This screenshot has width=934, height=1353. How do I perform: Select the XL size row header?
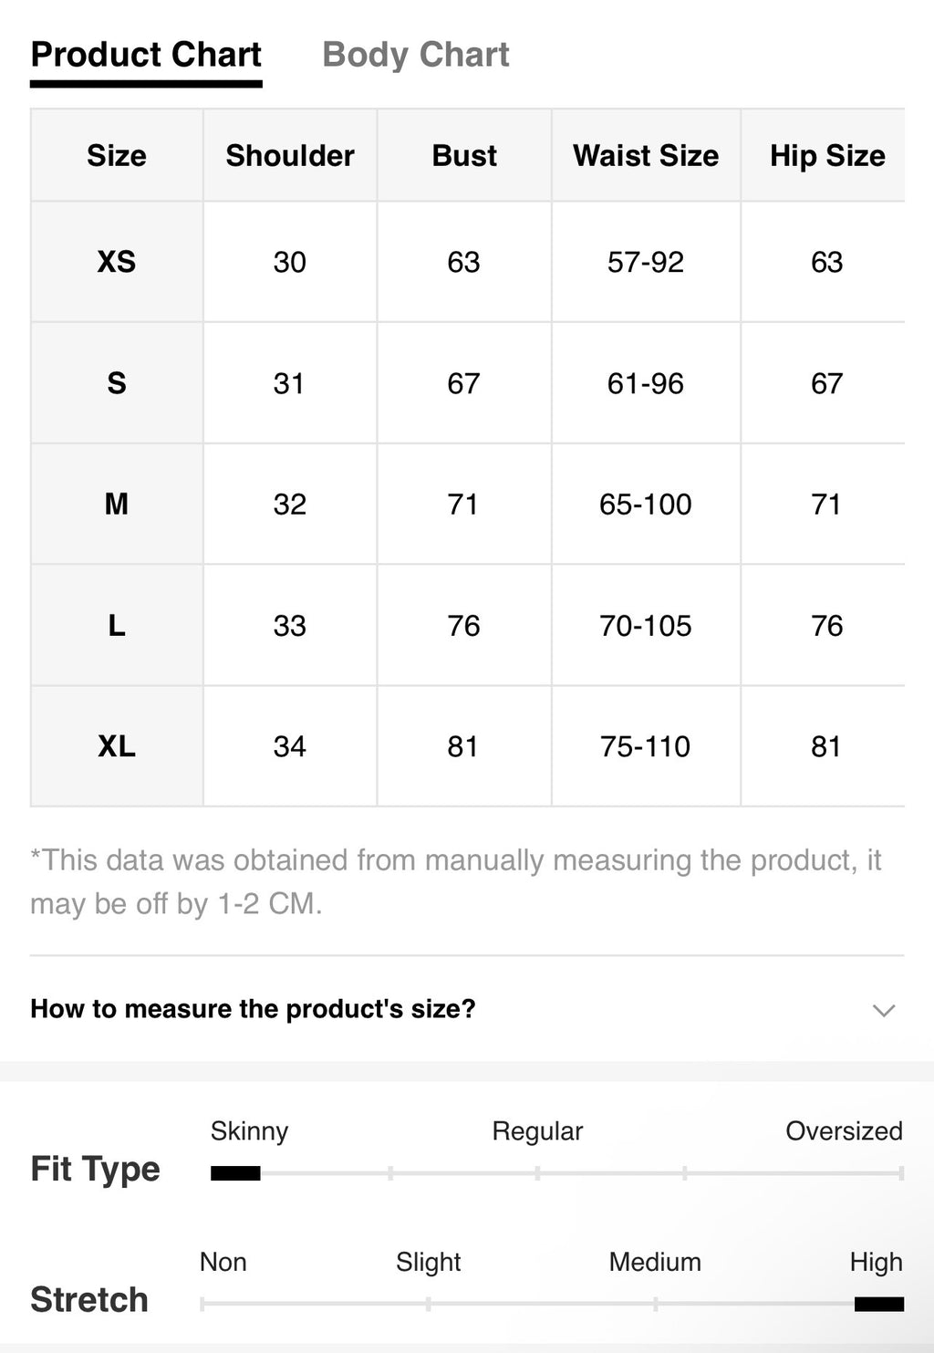[117, 746]
